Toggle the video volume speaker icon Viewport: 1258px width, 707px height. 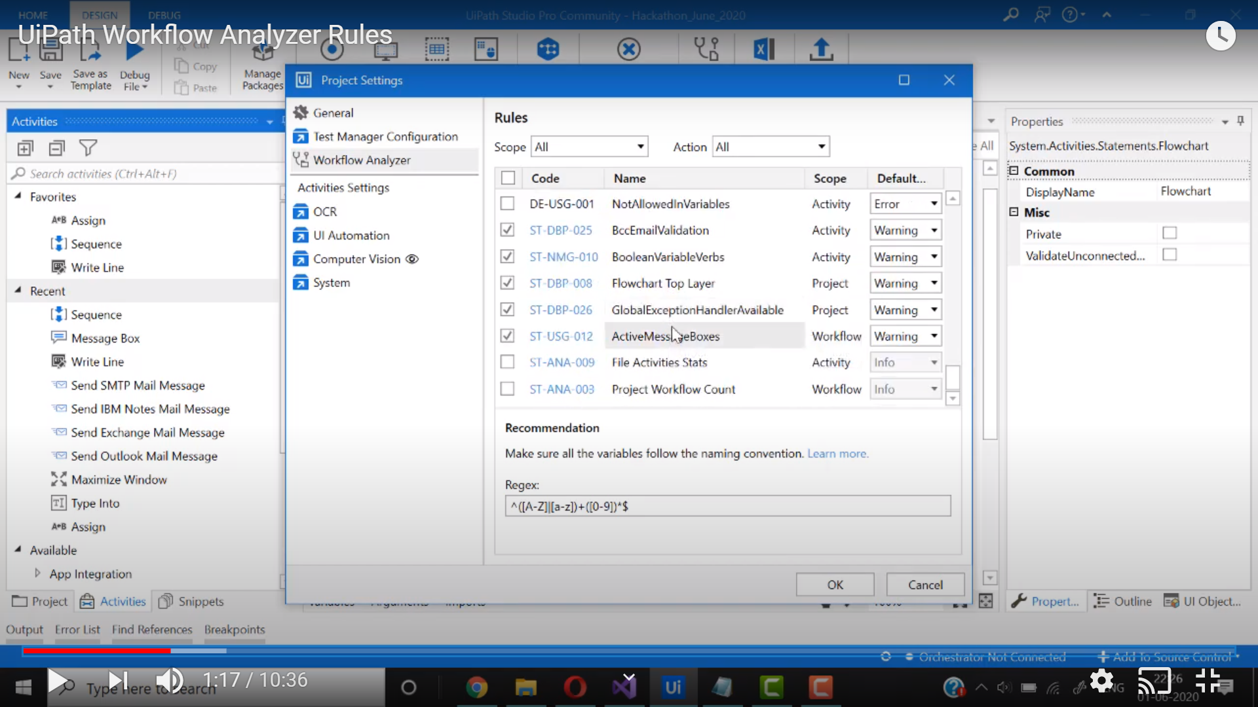(169, 681)
